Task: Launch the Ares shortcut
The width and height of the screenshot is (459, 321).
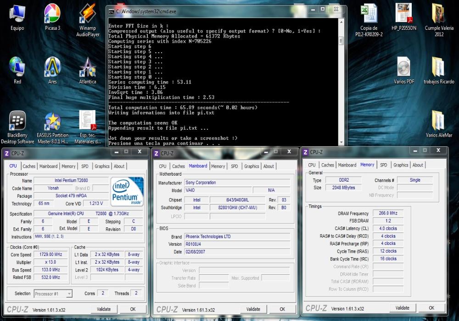Action: coord(52,70)
